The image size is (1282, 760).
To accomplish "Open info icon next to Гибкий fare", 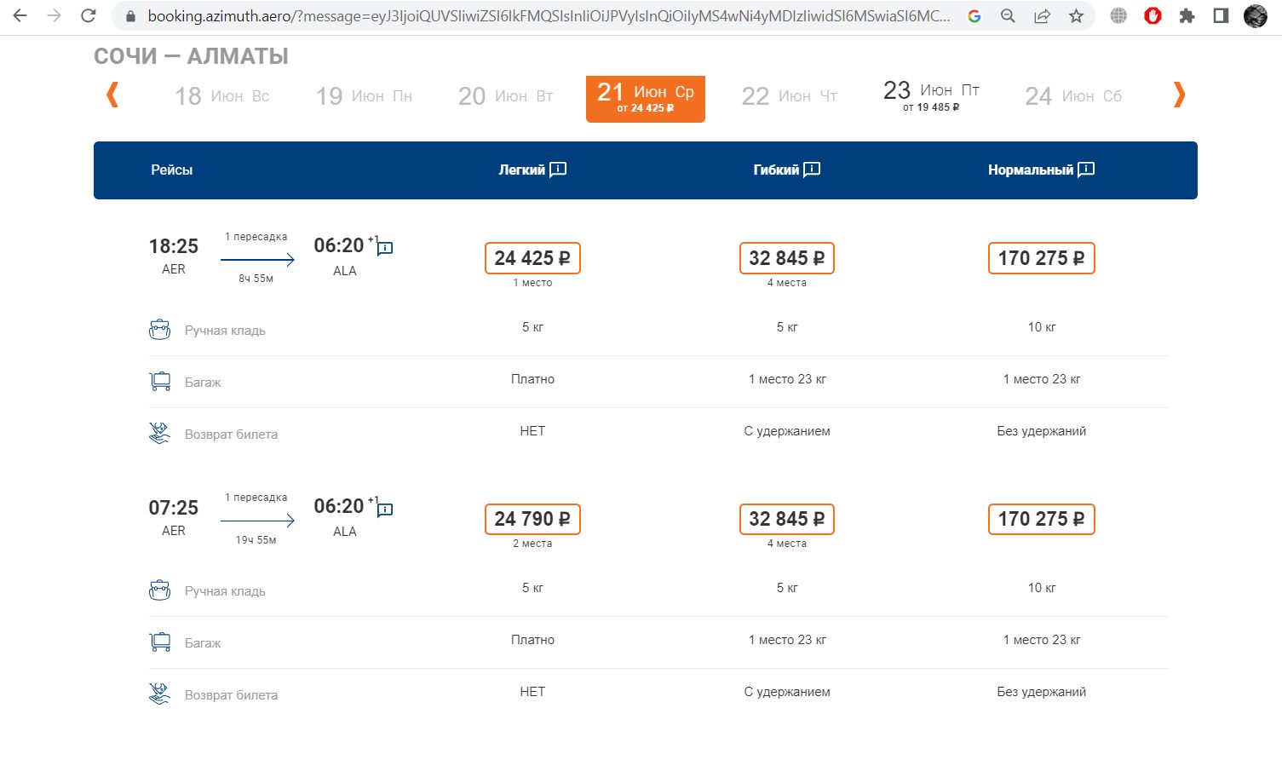I will pos(812,170).
